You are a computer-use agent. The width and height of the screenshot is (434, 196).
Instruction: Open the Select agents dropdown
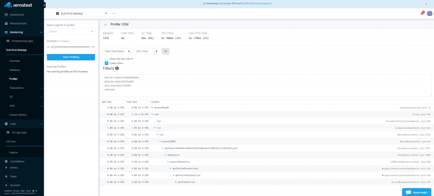[x=71, y=31]
